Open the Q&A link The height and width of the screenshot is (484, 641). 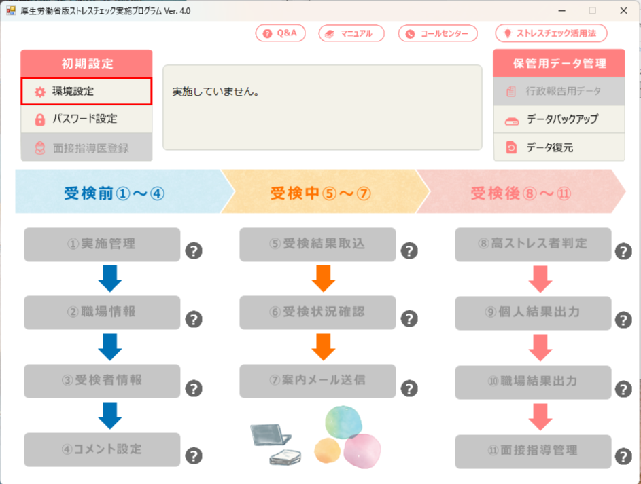280,33
